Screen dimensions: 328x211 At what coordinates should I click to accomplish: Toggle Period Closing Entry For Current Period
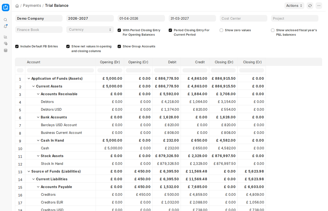[x=170, y=30]
